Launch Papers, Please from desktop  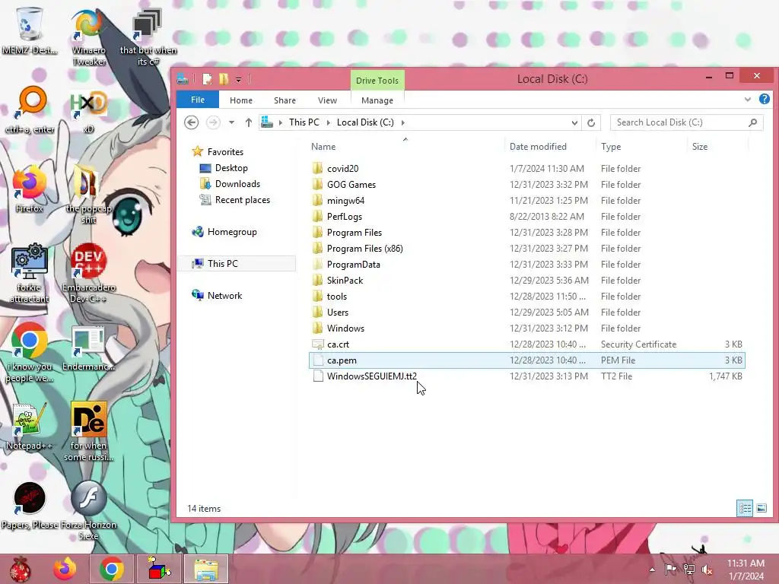pos(30,506)
